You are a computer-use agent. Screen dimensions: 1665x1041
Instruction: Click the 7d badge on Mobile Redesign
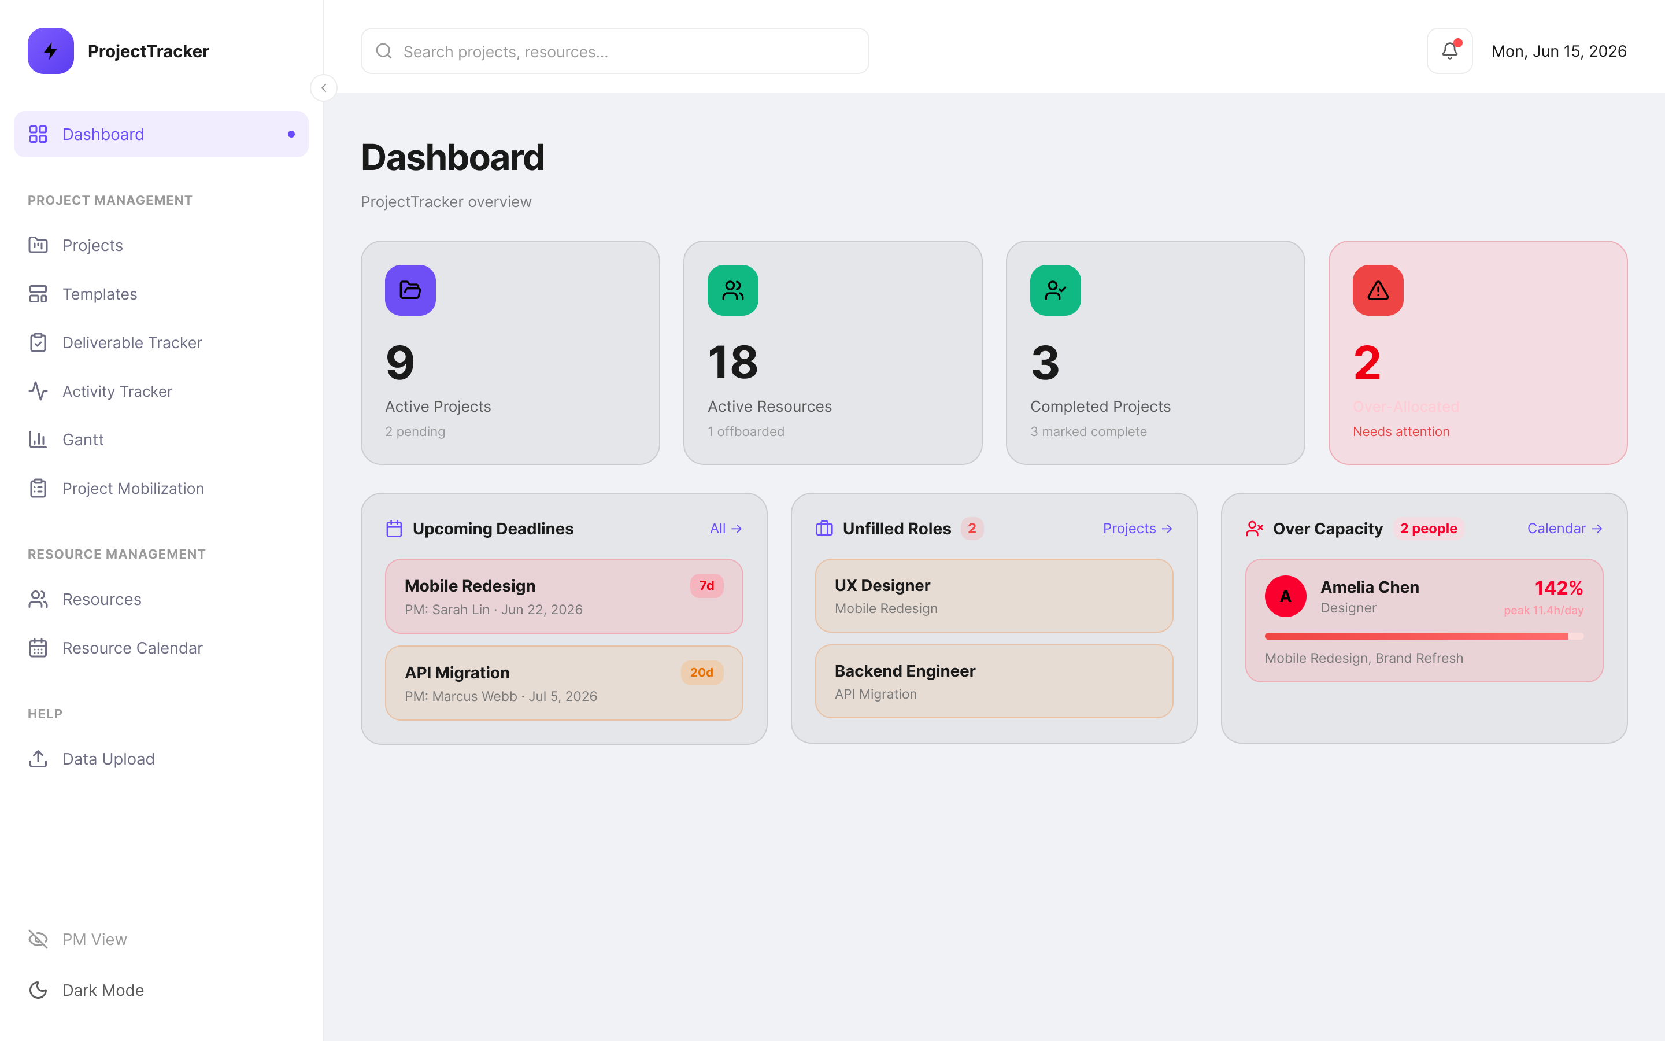click(706, 586)
